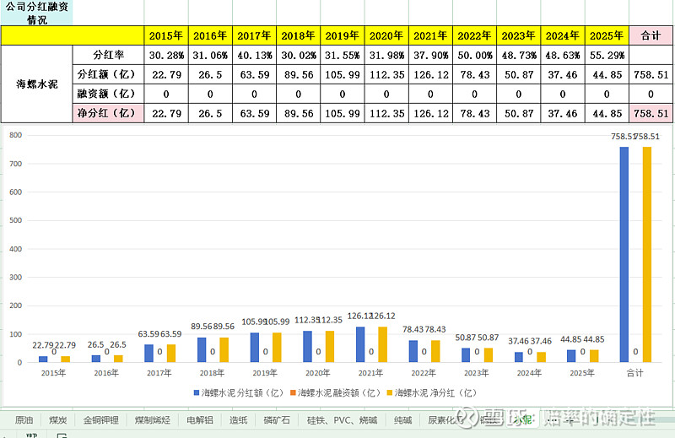This screenshot has width=675, height=438.
Task: Select the 2022年 header cell in table
Action: [x=474, y=35]
